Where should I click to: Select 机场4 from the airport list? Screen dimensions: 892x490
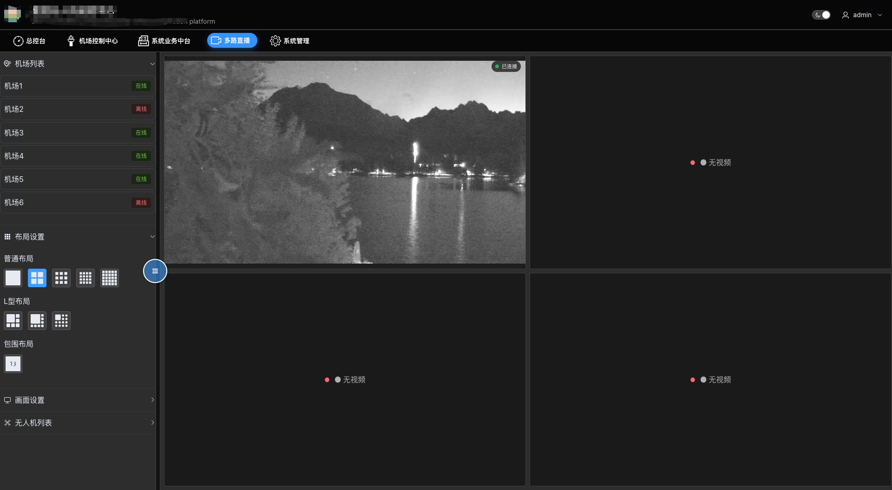78,156
